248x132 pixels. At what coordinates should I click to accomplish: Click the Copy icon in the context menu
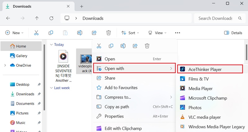click(111, 46)
